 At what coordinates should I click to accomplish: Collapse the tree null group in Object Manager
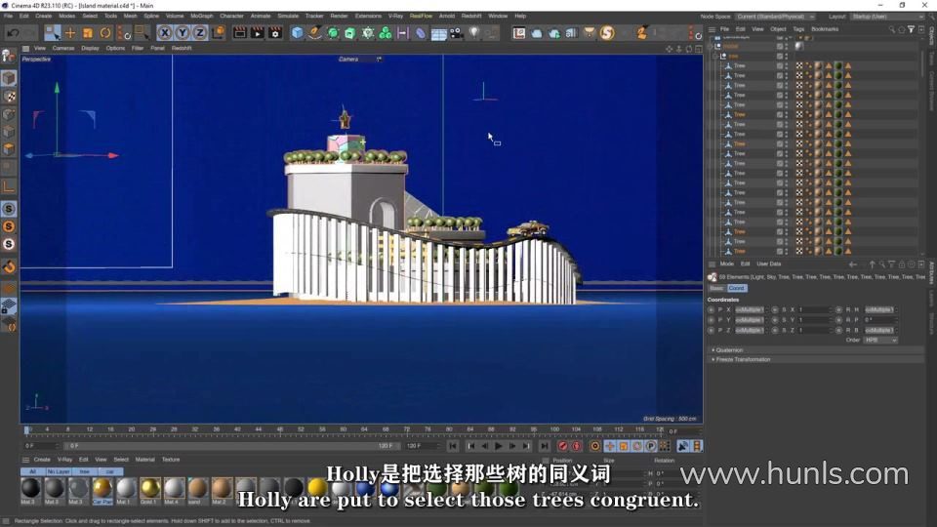[x=715, y=57]
